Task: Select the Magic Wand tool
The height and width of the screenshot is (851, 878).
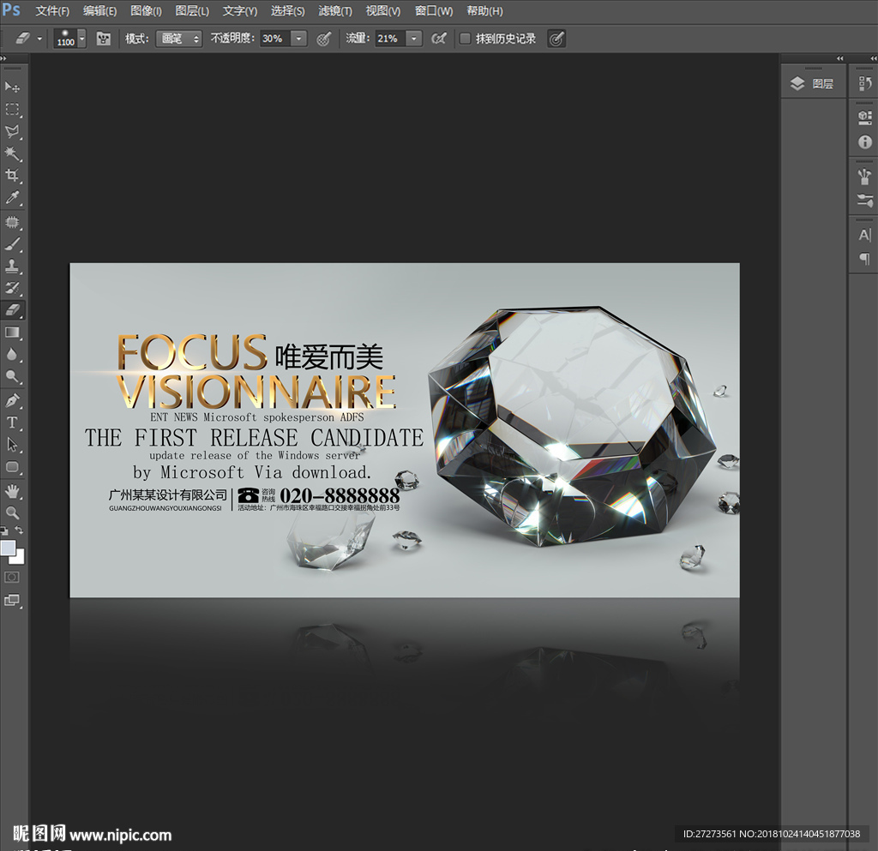Action: [13, 153]
